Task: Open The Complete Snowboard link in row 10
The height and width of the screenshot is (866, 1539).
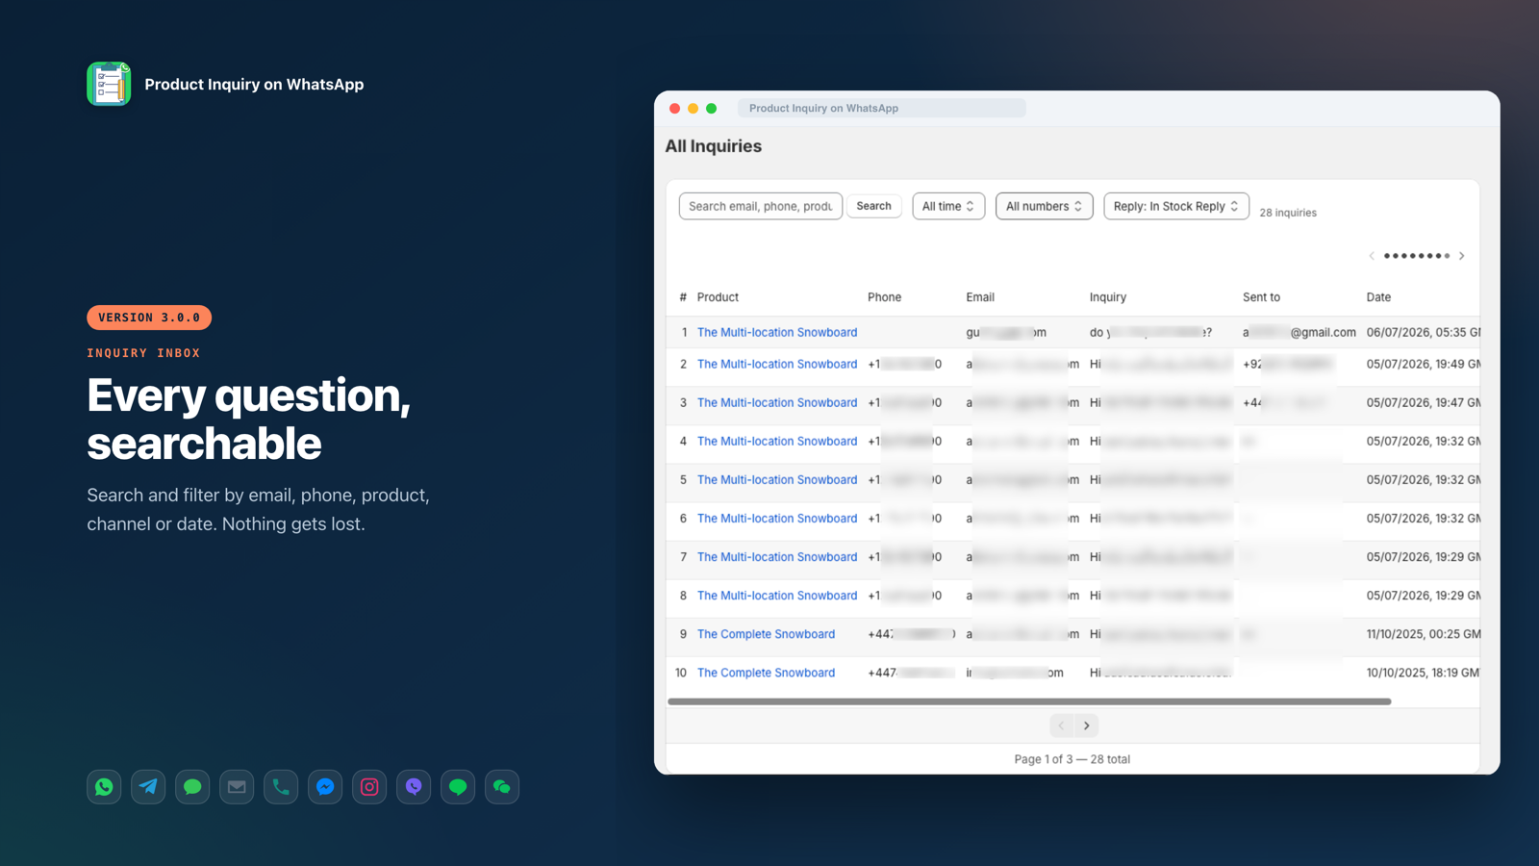Action: [766, 673]
